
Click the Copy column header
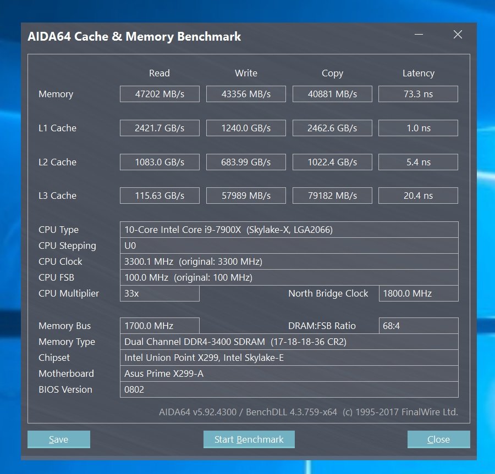point(332,74)
